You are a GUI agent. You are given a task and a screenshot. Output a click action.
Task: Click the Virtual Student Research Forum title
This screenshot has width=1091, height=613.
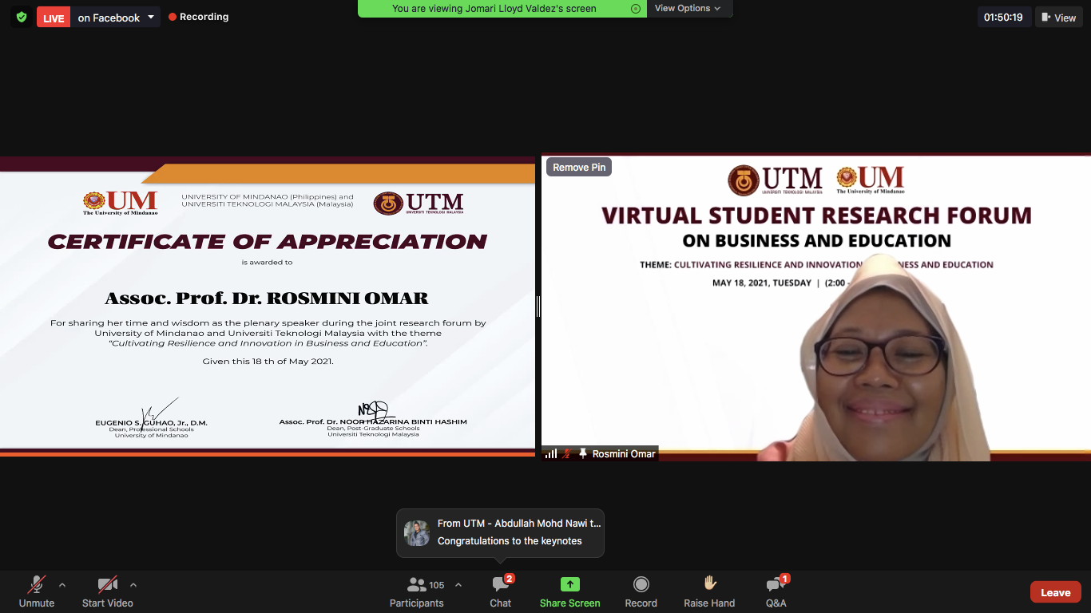point(816,216)
